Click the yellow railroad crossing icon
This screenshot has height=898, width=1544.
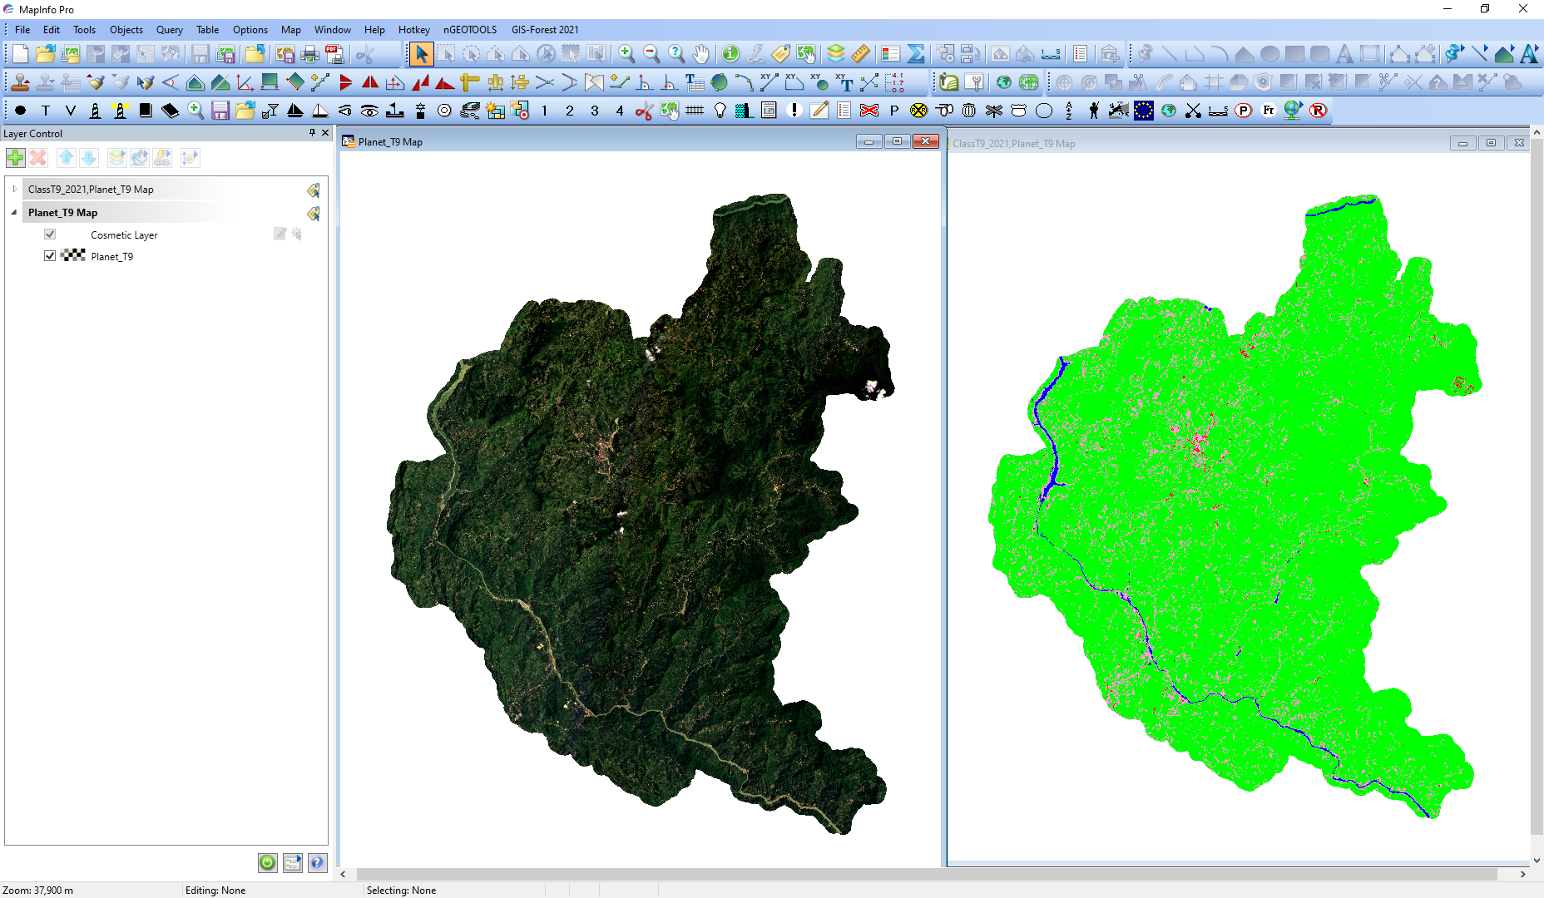919,111
